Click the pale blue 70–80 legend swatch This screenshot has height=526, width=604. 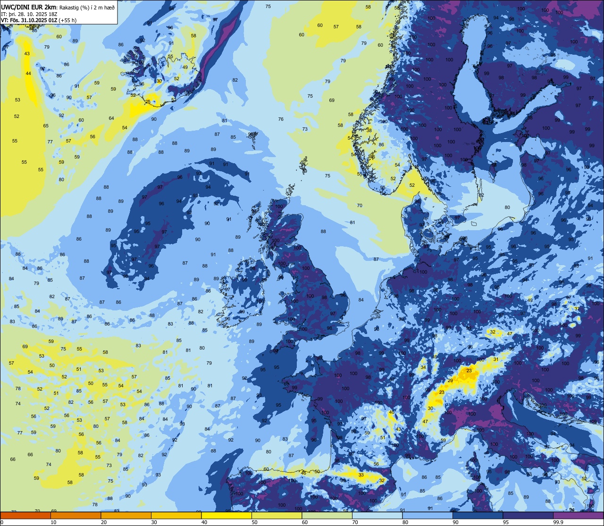[377, 515]
